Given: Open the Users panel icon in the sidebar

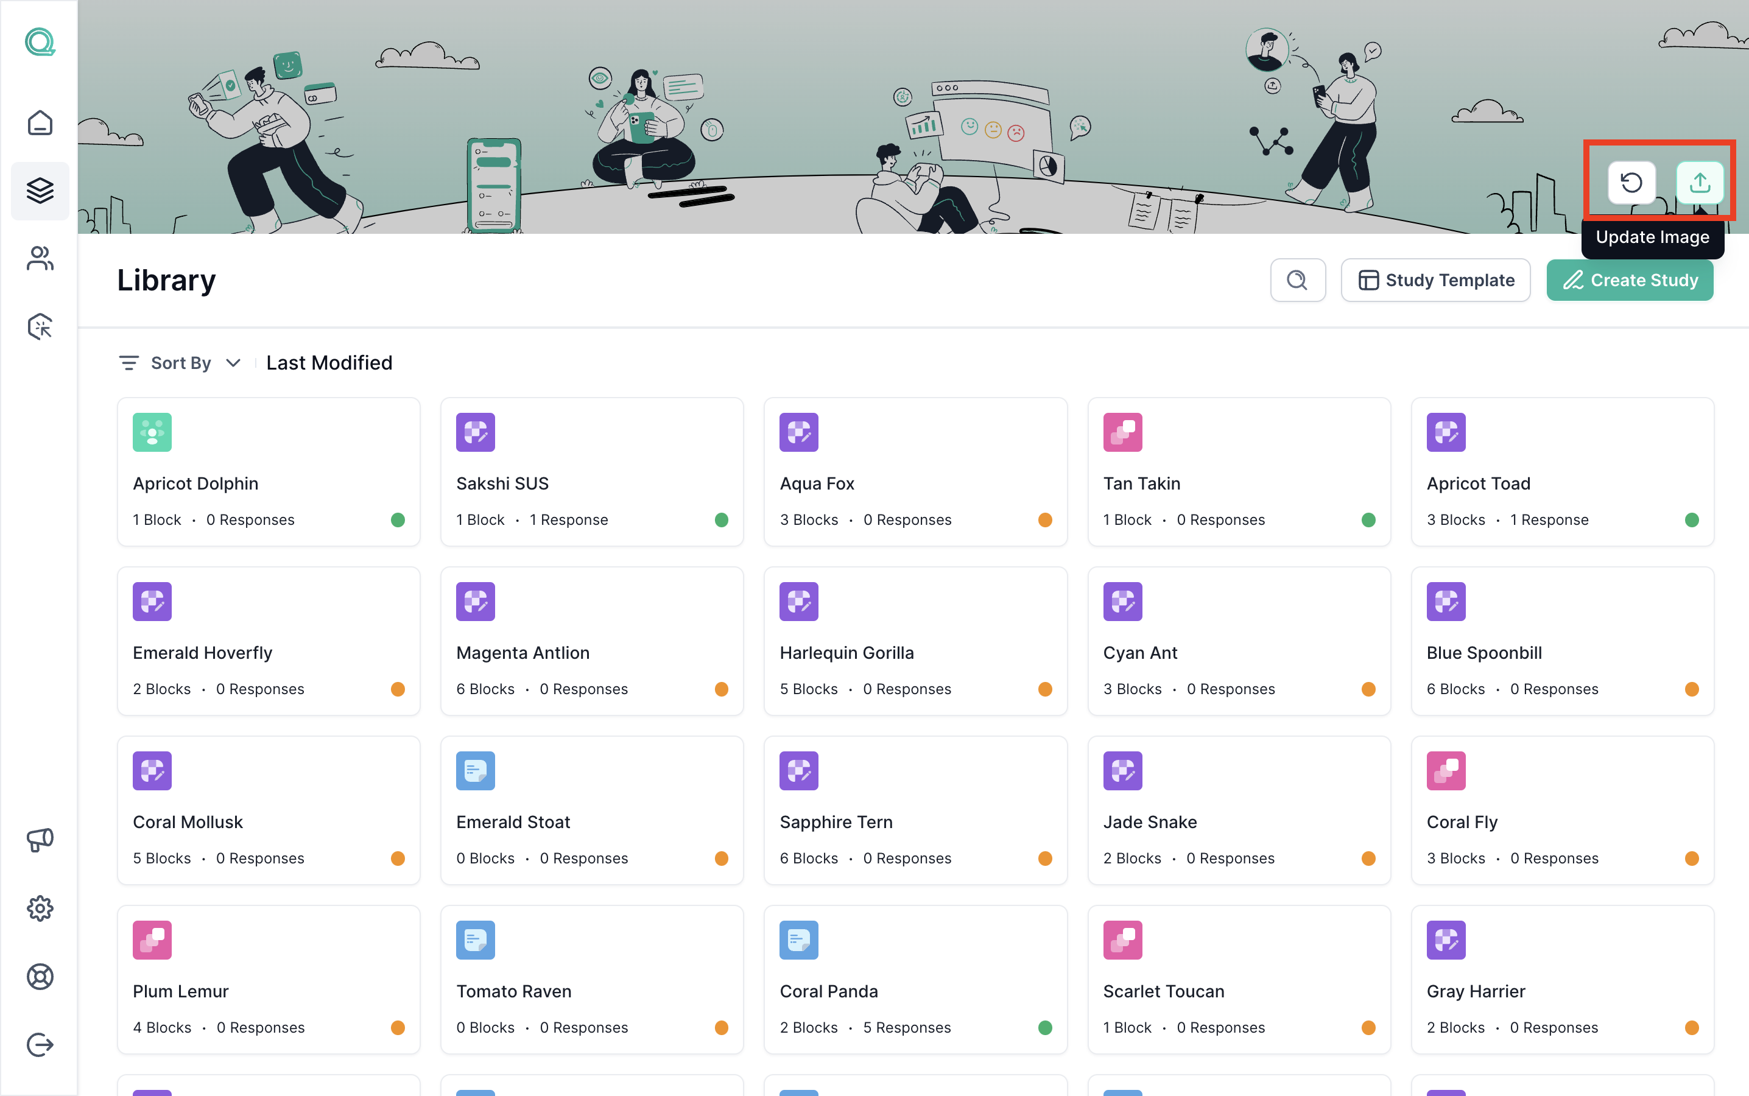Looking at the screenshot, I should (x=40, y=258).
